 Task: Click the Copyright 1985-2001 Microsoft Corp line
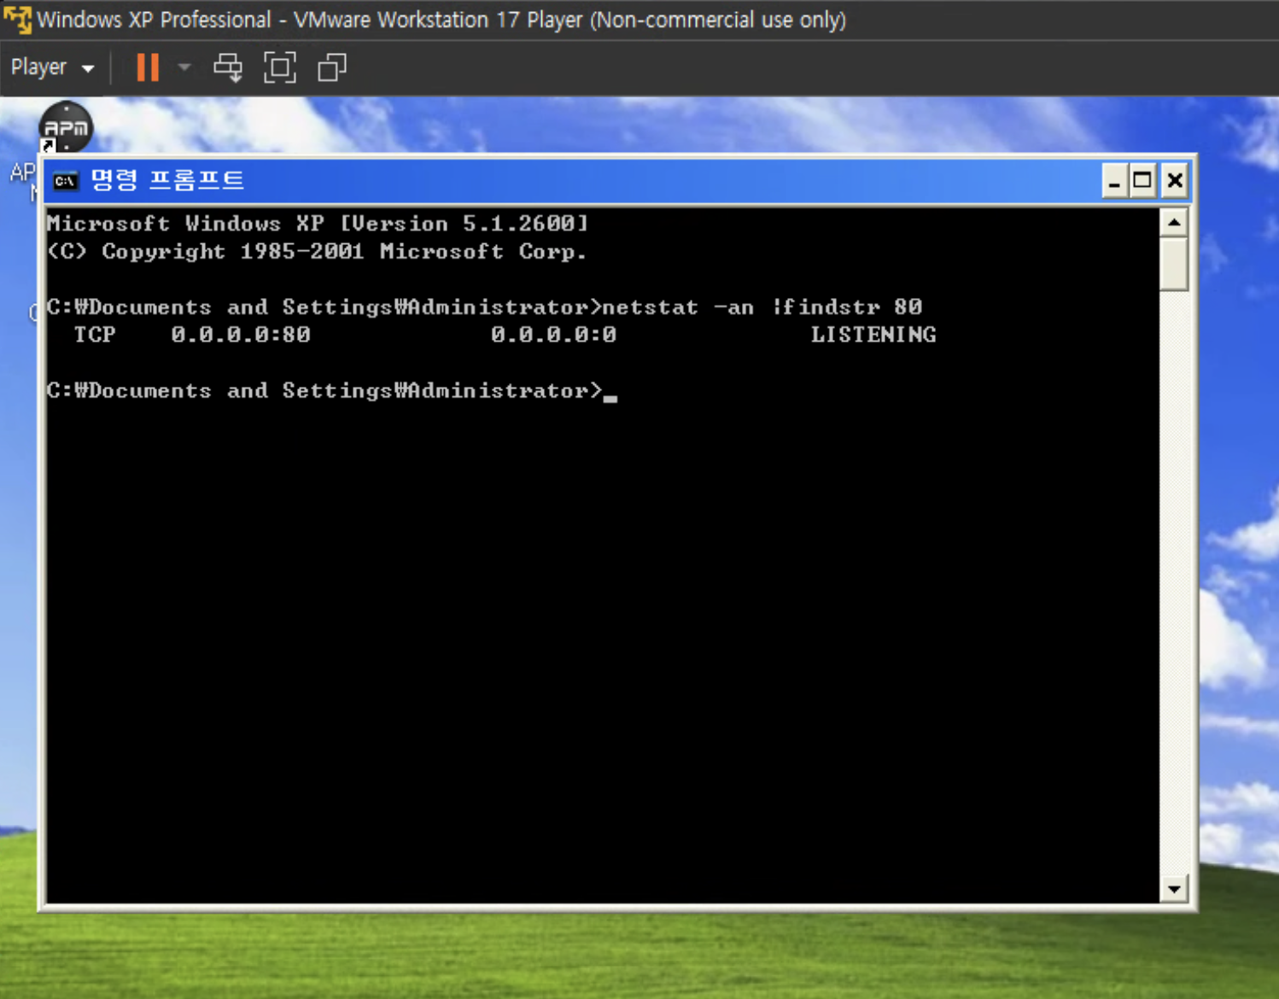pos(317,252)
